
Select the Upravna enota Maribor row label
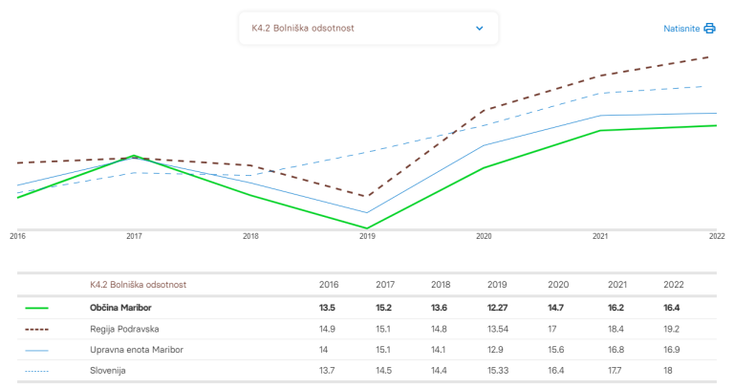[136, 350]
